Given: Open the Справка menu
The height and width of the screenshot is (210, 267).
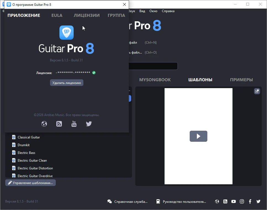Looking at the screenshot, I should click(x=168, y=11).
